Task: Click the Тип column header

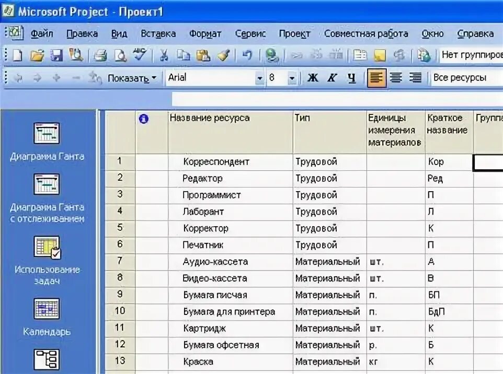Action: [x=330, y=132]
